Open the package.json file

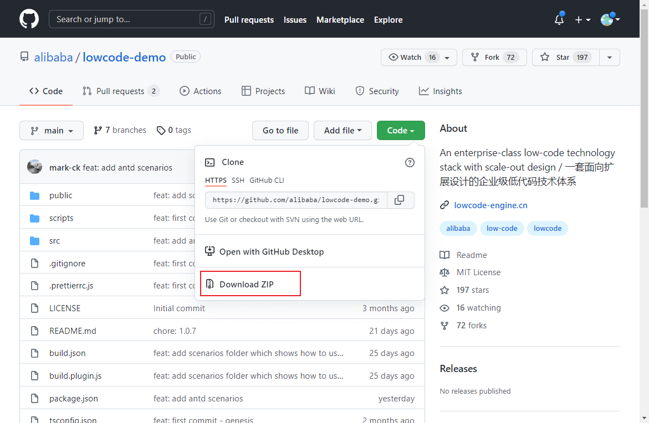point(74,399)
